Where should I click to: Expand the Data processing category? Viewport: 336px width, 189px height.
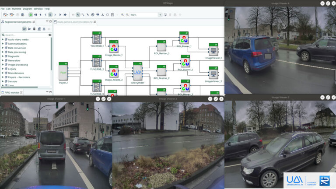pos(3,52)
